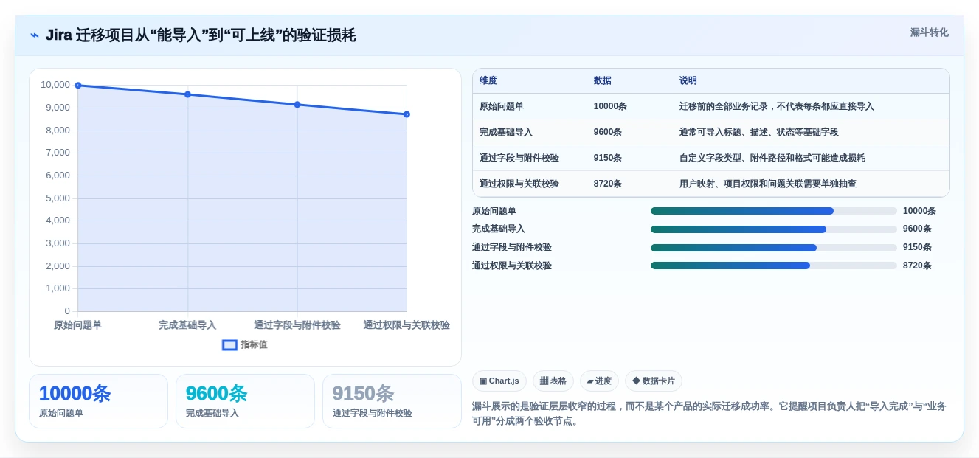Viewport: 979px width, 458px height.
Task: Click the chart point for 通过权限与关联校验
Action: click(x=407, y=114)
